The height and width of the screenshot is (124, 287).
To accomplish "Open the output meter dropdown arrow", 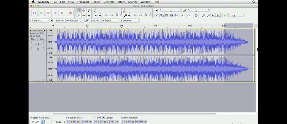I will click(100, 16).
